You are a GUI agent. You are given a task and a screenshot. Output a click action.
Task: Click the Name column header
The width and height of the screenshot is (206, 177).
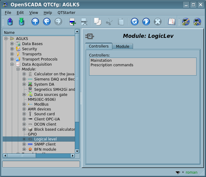(x=39, y=33)
